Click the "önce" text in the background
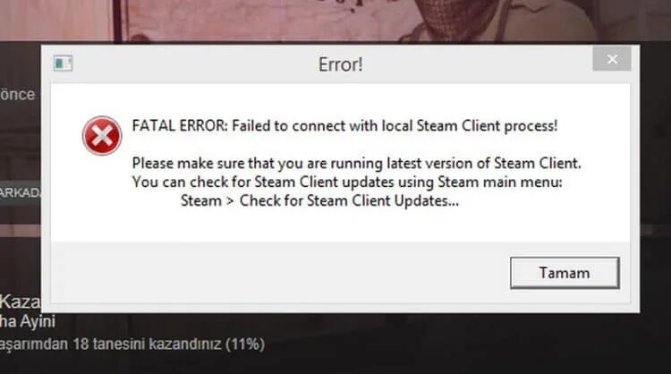The height and width of the screenshot is (374, 671). (x=18, y=95)
